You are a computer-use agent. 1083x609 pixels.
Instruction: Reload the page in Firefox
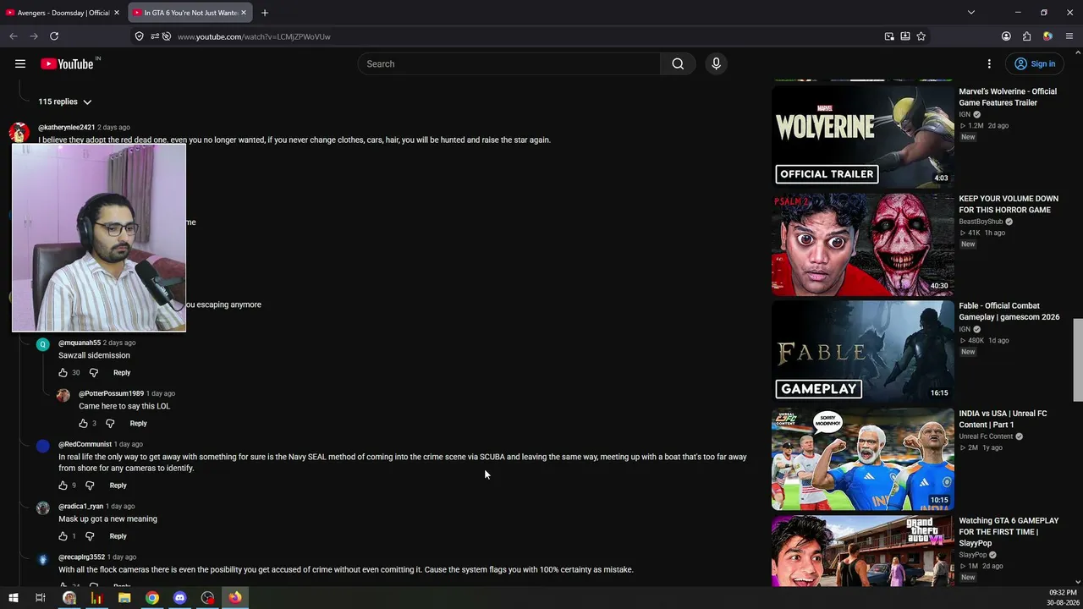(x=54, y=36)
